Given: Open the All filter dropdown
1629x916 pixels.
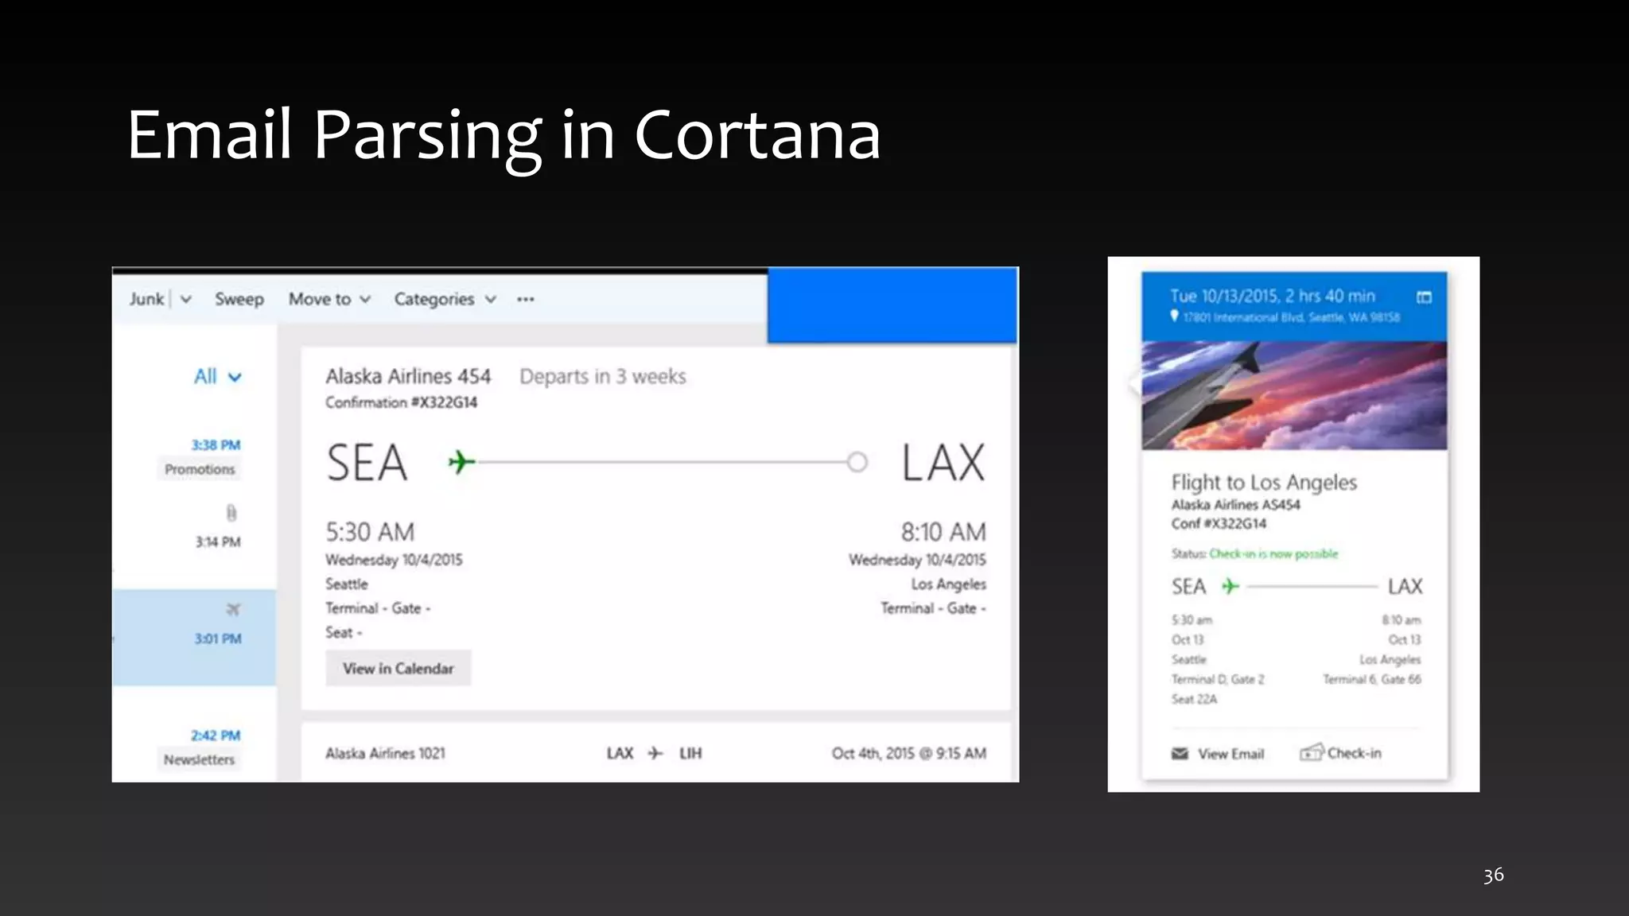Looking at the screenshot, I should pyautogui.click(x=217, y=377).
